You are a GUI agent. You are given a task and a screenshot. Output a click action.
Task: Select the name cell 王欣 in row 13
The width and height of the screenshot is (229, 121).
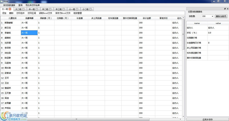pyautogui.click(x=12, y=83)
